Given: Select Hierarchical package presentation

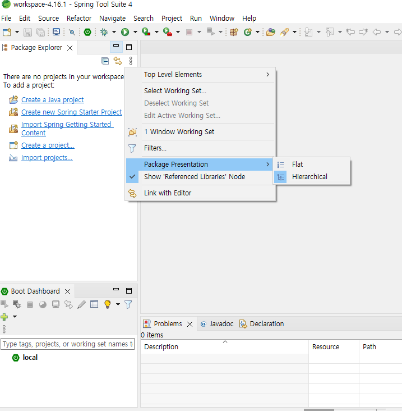Looking at the screenshot, I should point(312,177).
